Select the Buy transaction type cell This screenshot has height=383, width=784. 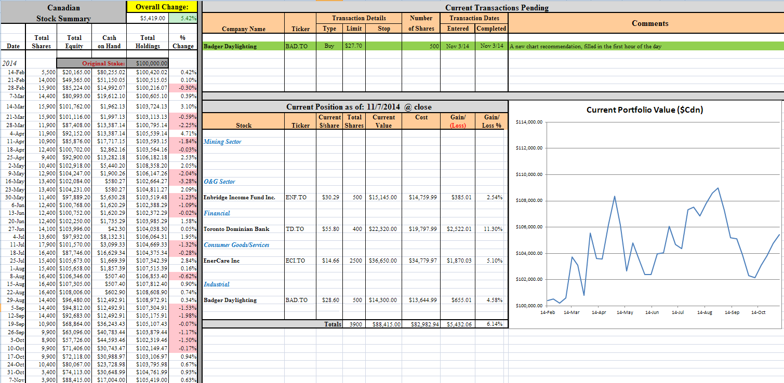pos(329,46)
